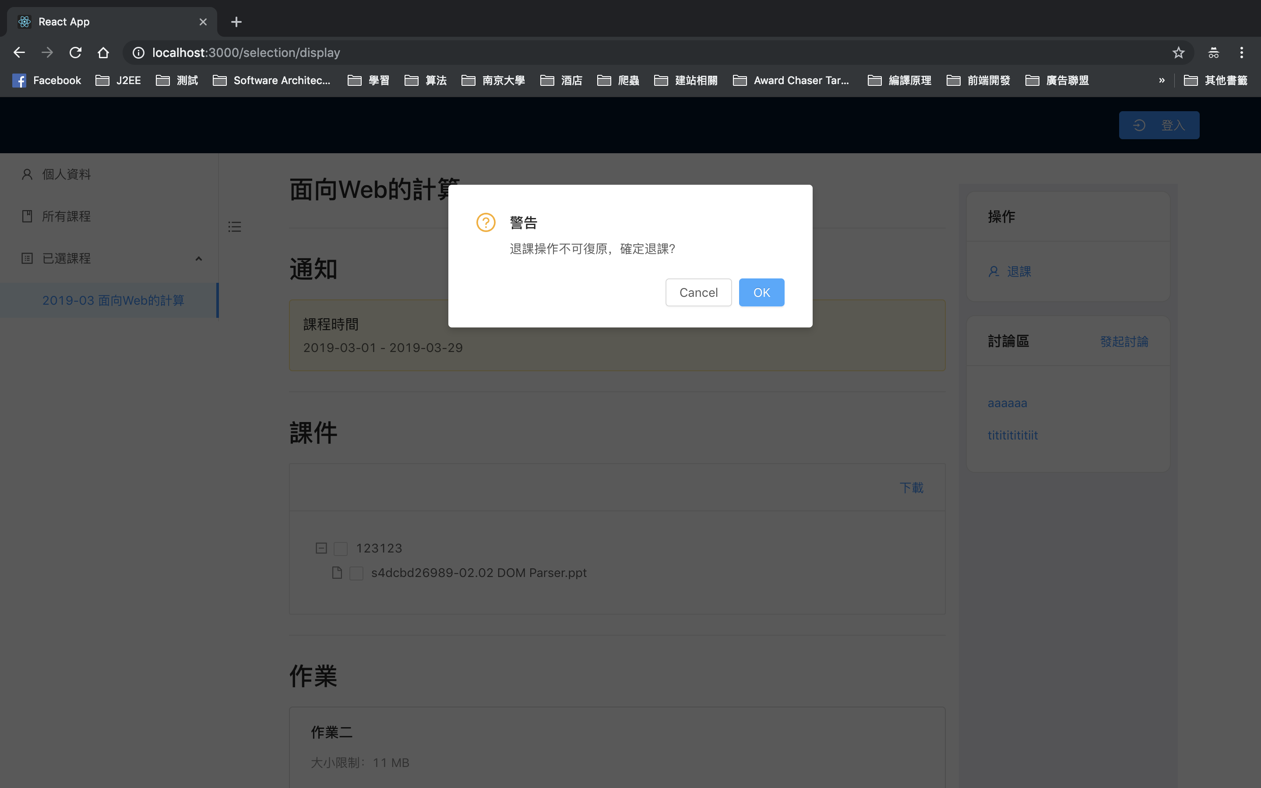Screen dimensions: 1261x788
Task: Click the site info icon in address bar
Action: pos(138,53)
